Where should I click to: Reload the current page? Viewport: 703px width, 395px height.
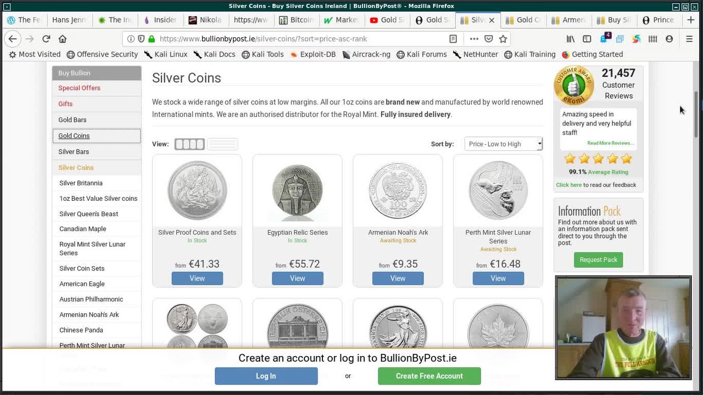(46, 39)
